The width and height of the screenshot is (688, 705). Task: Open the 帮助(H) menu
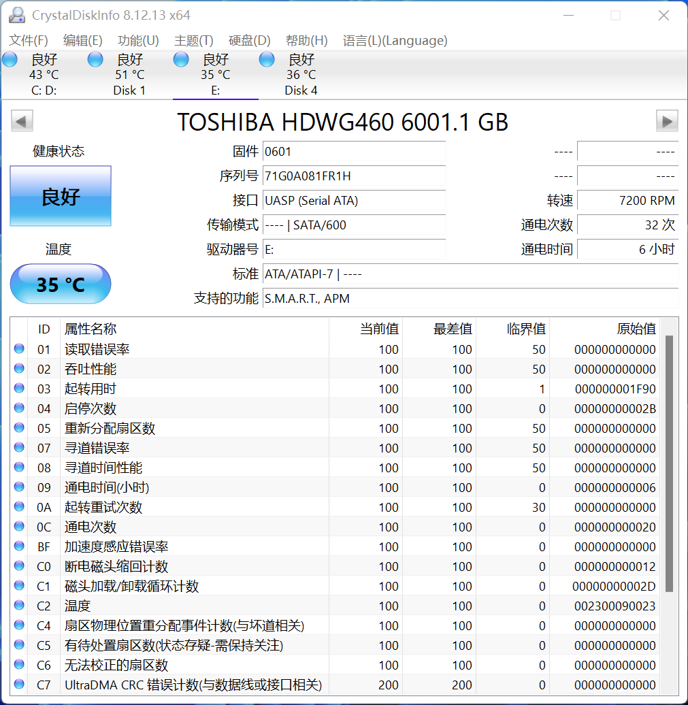point(307,40)
